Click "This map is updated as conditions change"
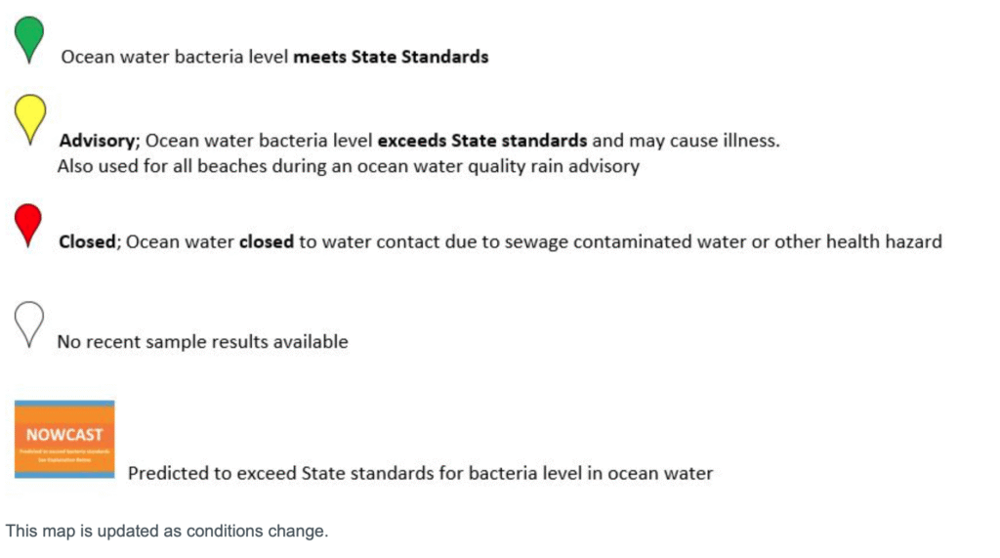Image resolution: width=1000 pixels, height=558 pixels. pos(167,532)
